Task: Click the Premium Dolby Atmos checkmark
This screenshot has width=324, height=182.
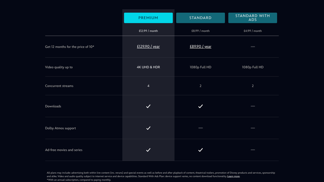Action: (x=148, y=128)
